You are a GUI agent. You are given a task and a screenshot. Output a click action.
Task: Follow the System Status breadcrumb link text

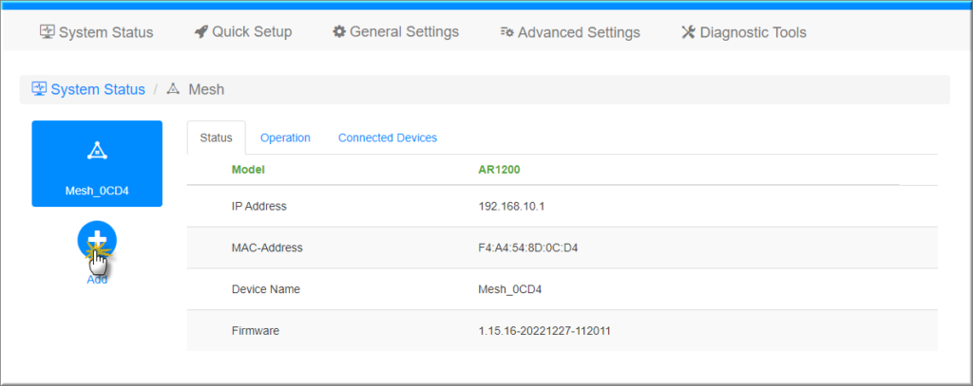pos(98,89)
